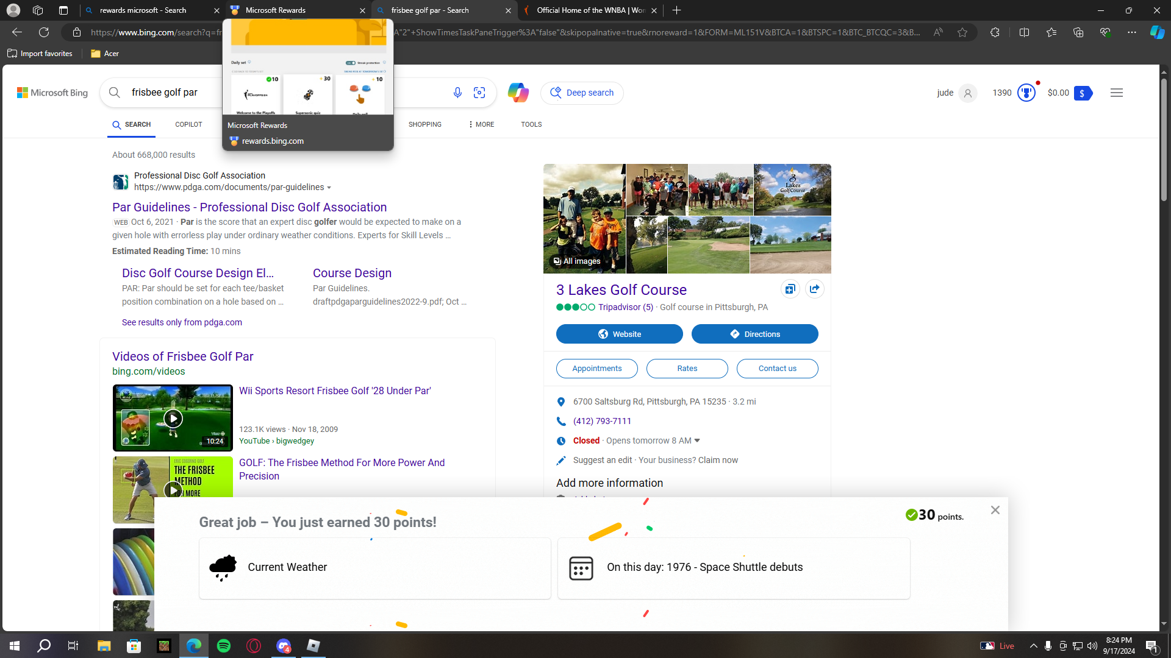Screen dimensions: 1171x658
Task: Click the microphone voice search icon
Action: coord(457,93)
